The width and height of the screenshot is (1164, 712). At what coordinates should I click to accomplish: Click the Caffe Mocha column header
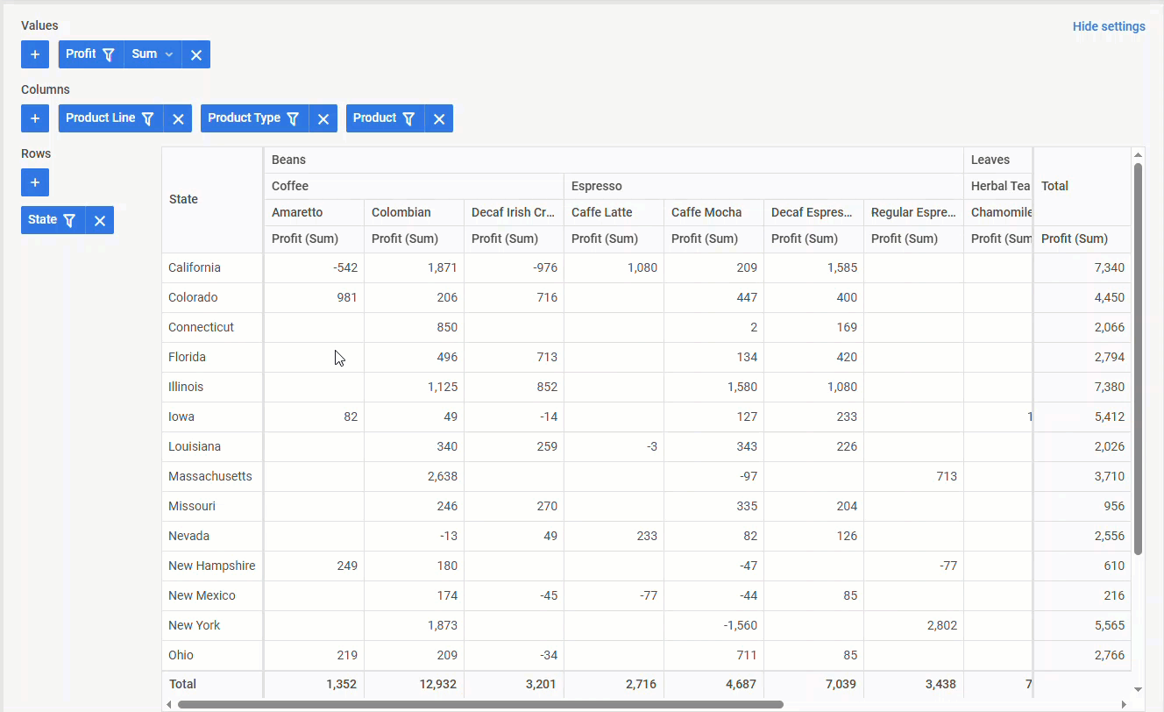713,213
